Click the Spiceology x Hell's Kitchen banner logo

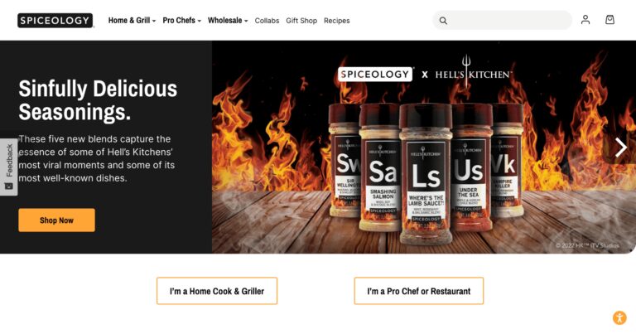tap(425, 74)
